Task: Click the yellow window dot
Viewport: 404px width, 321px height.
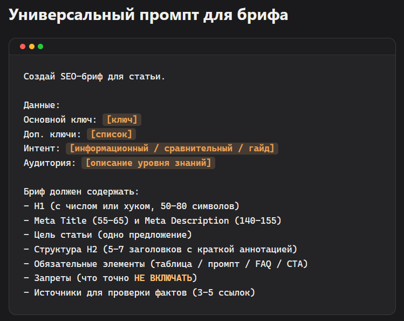Action: (32, 46)
